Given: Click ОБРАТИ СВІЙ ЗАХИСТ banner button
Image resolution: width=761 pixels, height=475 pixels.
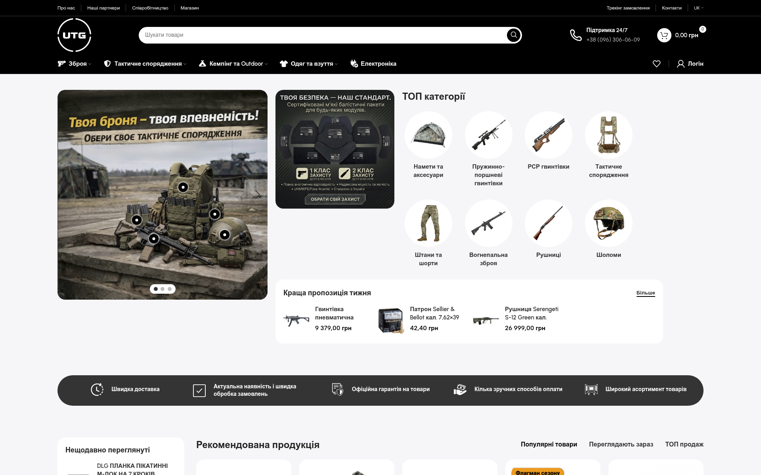Looking at the screenshot, I should point(335,199).
